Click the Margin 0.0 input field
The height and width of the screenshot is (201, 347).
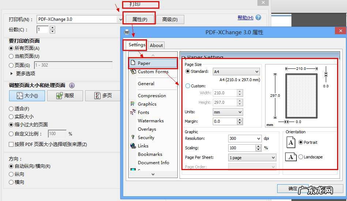coord(225,122)
